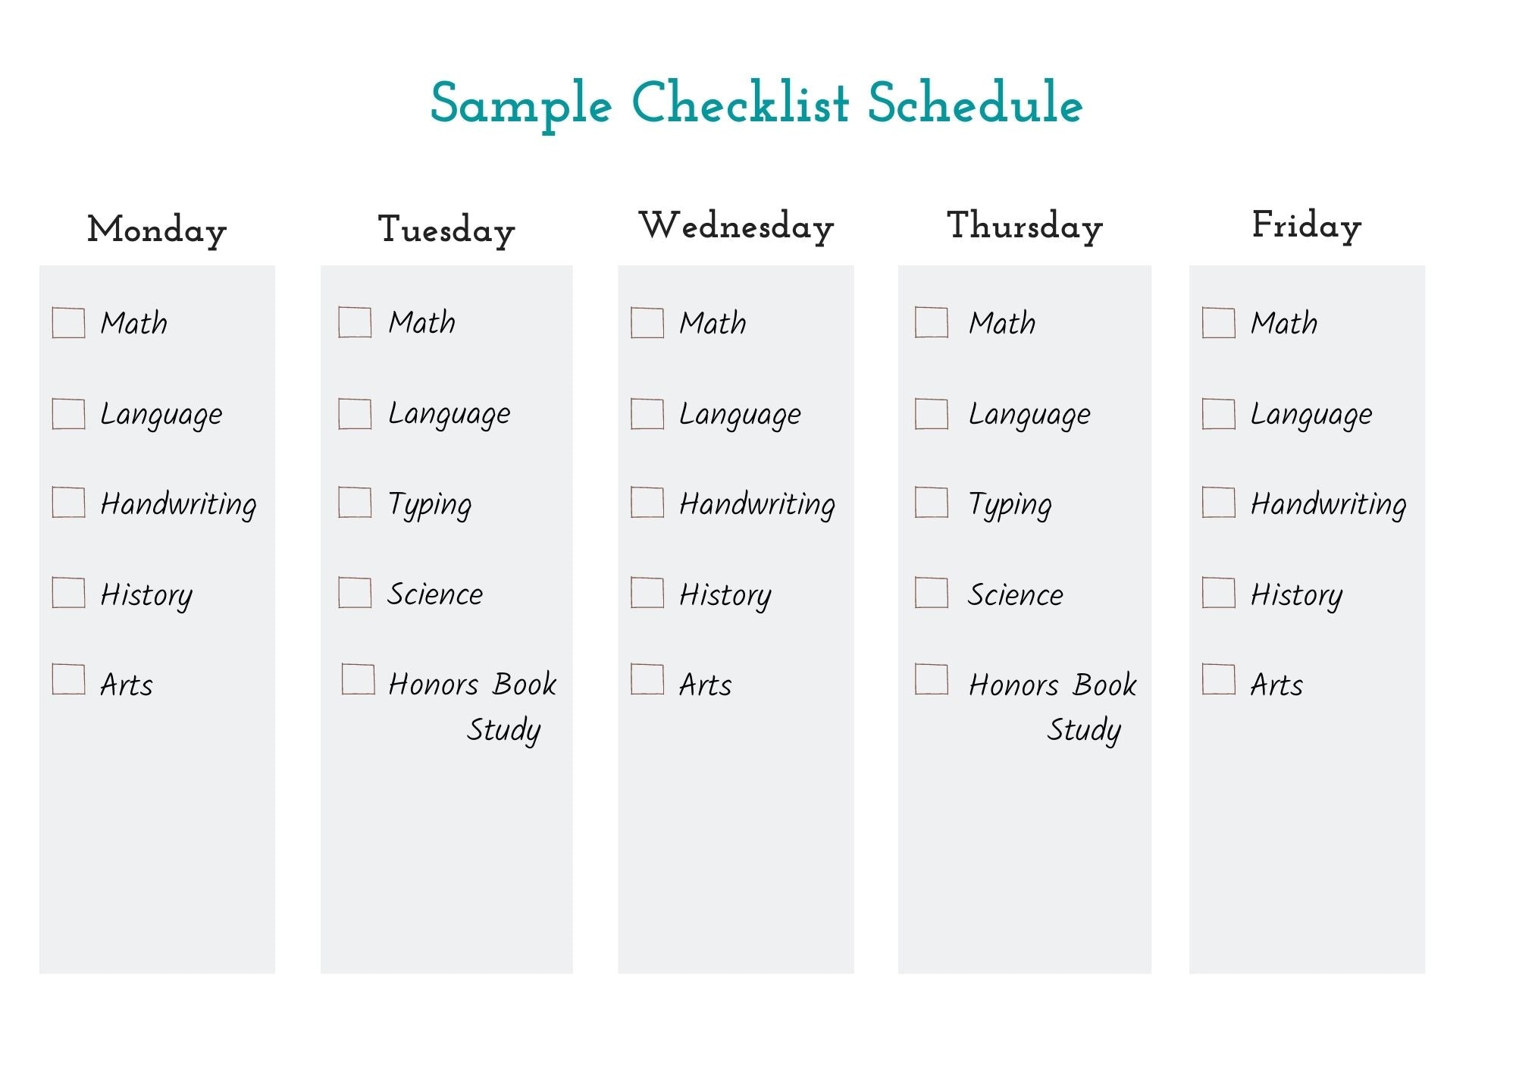Mark Thursday Typing as done
Screen dimensions: 1516x1072
pos(932,502)
